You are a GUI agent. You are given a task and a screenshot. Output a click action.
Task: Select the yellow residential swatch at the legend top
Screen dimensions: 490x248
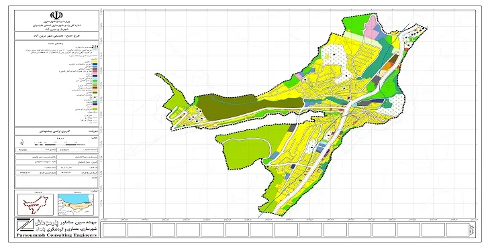coord(95,62)
